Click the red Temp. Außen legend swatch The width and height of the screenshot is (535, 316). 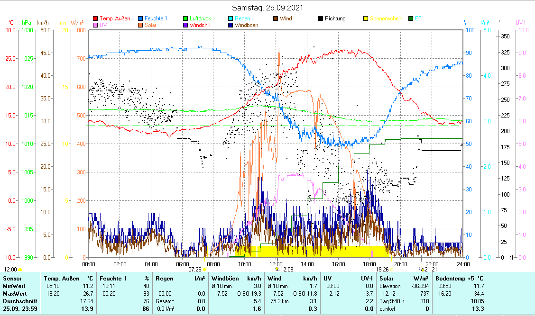click(x=95, y=19)
